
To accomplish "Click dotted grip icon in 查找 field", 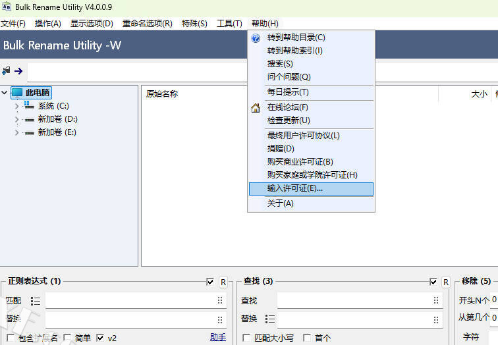I will coord(436,300).
